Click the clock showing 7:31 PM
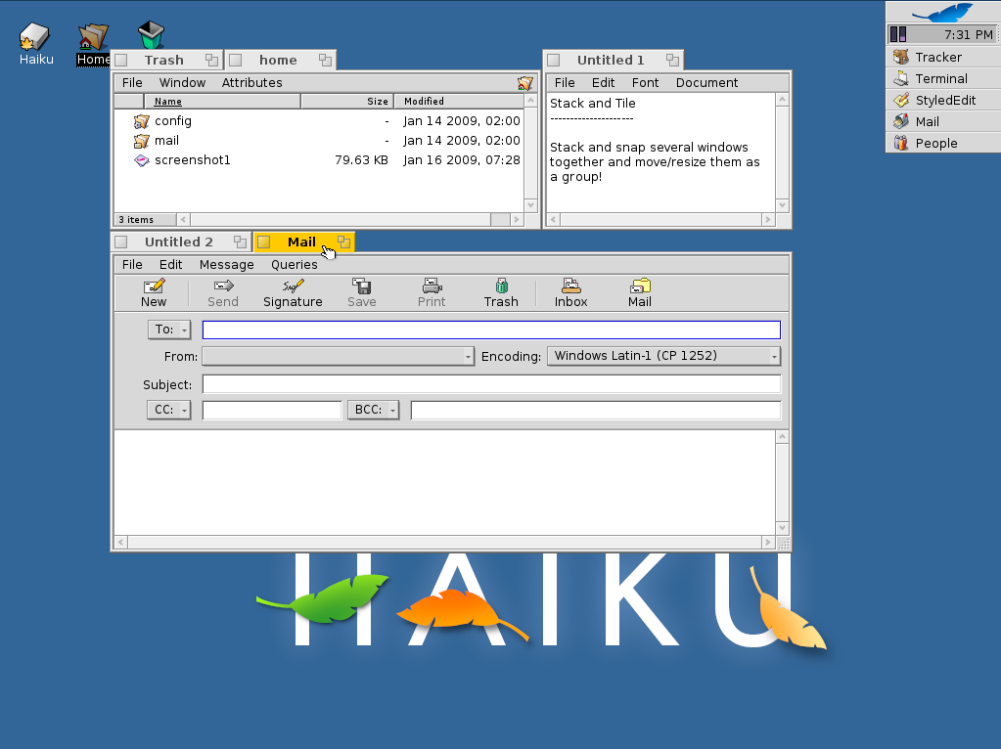1001x749 pixels. [x=969, y=34]
